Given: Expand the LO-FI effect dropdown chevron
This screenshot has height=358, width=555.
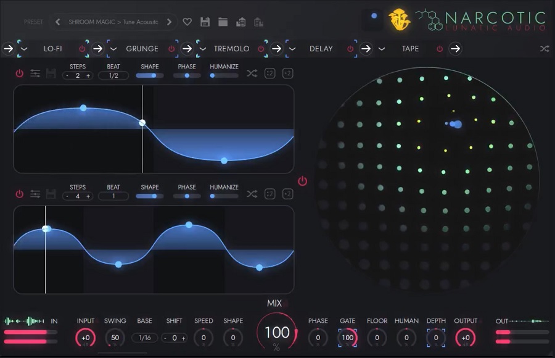Looking at the screenshot, I should (x=24, y=49).
